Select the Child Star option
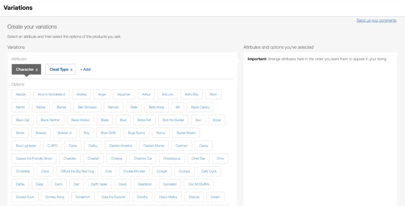 click(199, 159)
